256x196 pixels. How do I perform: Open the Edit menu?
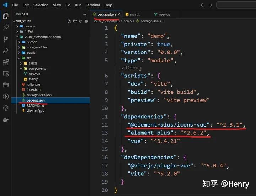point(26,5)
